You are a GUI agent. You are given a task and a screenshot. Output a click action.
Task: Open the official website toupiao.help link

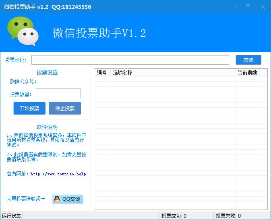(x=58, y=174)
